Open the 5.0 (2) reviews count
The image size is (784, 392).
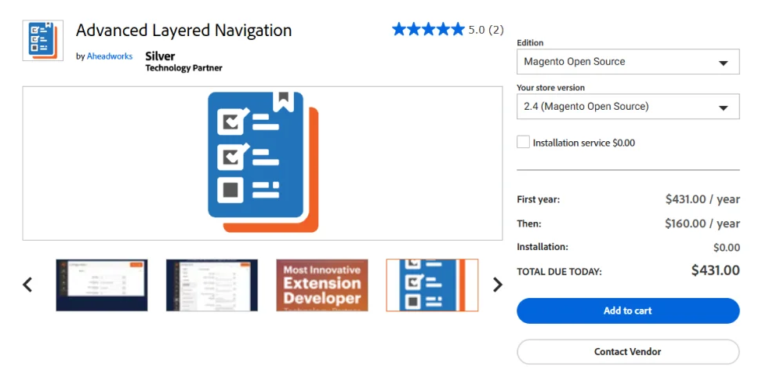point(486,30)
